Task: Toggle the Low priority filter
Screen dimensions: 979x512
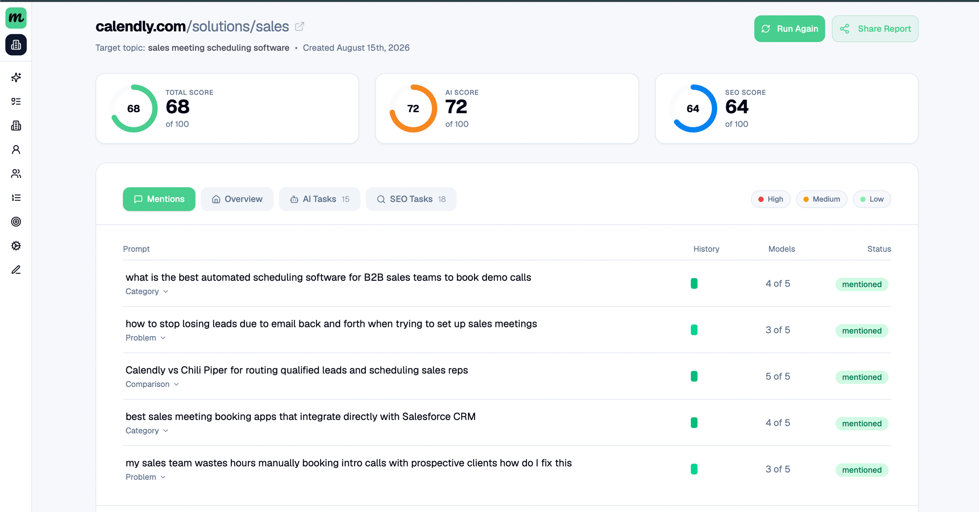Action: click(x=872, y=199)
